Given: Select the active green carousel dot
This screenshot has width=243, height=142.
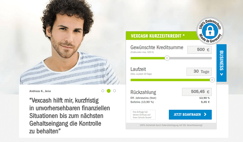Looking at the screenshot, I should 109,91.
